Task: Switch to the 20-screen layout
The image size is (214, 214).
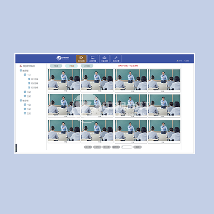Action: pyautogui.click(x=87, y=66)
